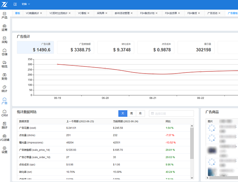Toggle the sidebar collapse menu icon
The height and width of the screenshot is (182, 238).
[15, 4]
